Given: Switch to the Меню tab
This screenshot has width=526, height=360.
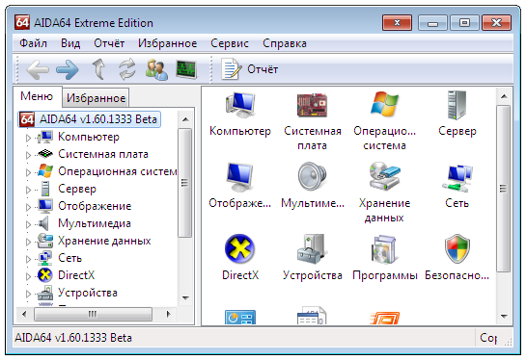Looking at the screenshot, I should (x=37, y=96).
